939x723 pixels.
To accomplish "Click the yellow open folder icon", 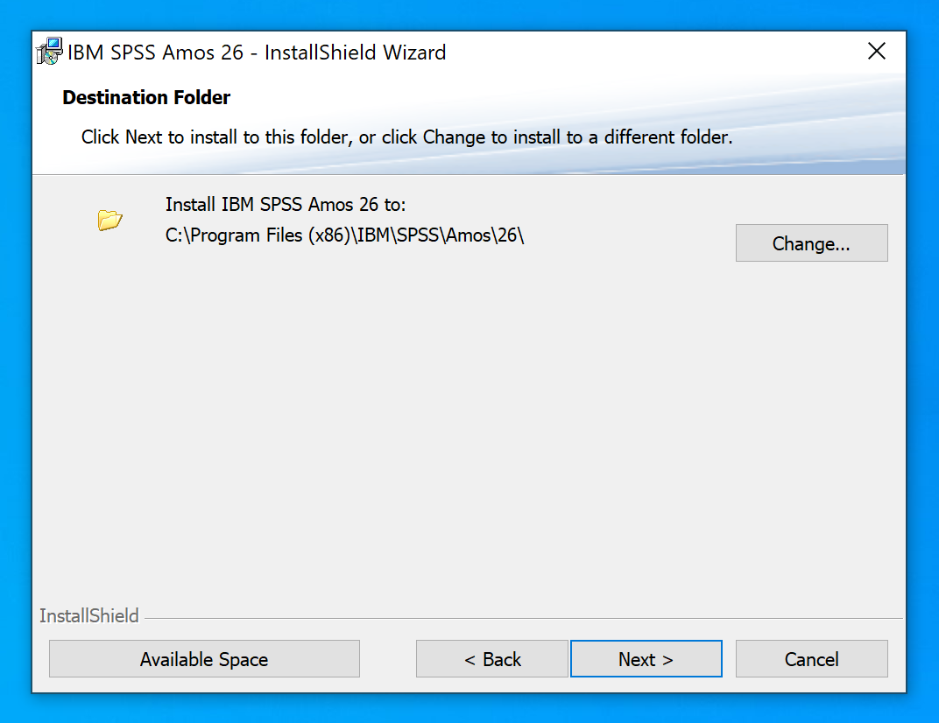I will click(x=109, y=220).
